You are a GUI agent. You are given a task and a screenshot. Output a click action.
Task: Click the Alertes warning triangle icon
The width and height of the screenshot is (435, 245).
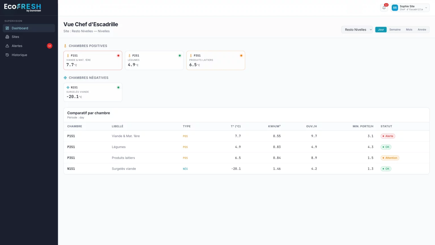[x=7, y=46]
